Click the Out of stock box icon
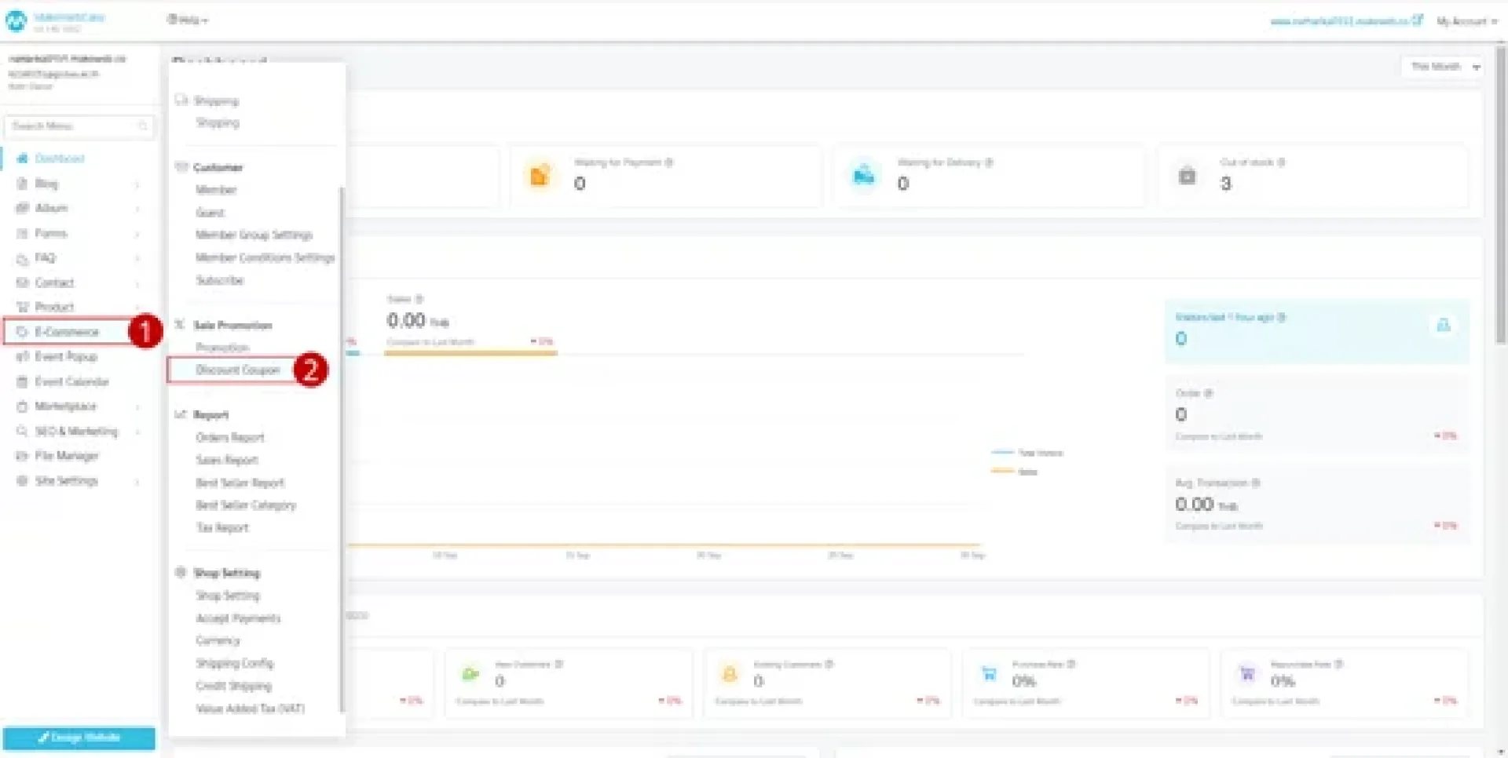 click(x=1187, y=176)
